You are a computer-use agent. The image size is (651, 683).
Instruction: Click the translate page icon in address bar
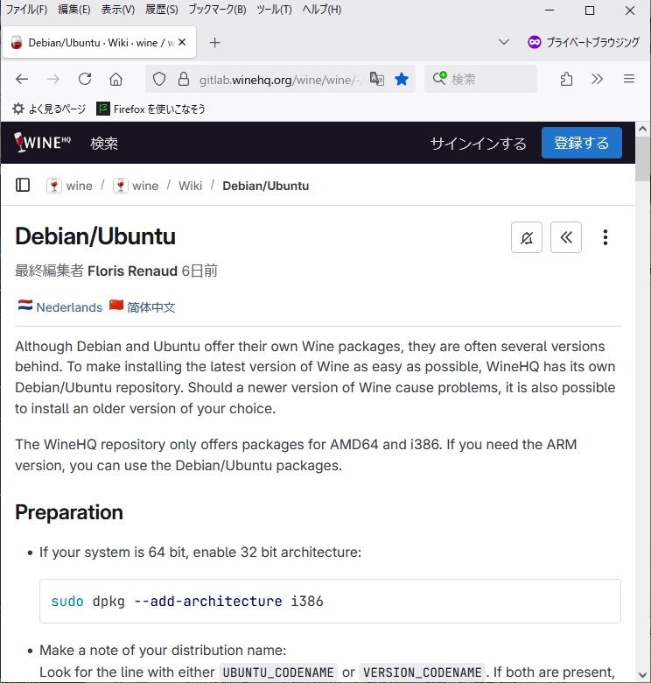pos(377,79)
